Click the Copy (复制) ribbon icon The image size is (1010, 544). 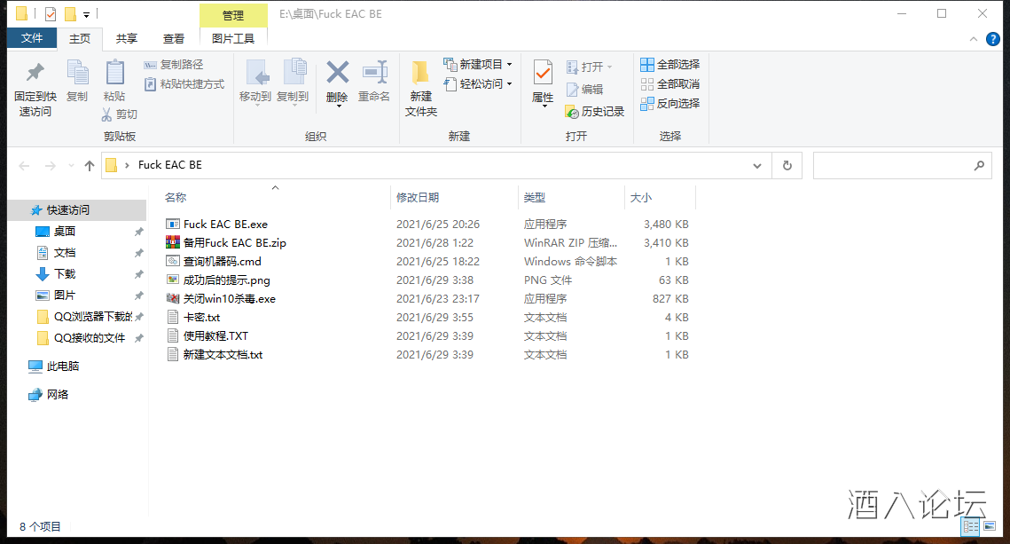[77, 73]
